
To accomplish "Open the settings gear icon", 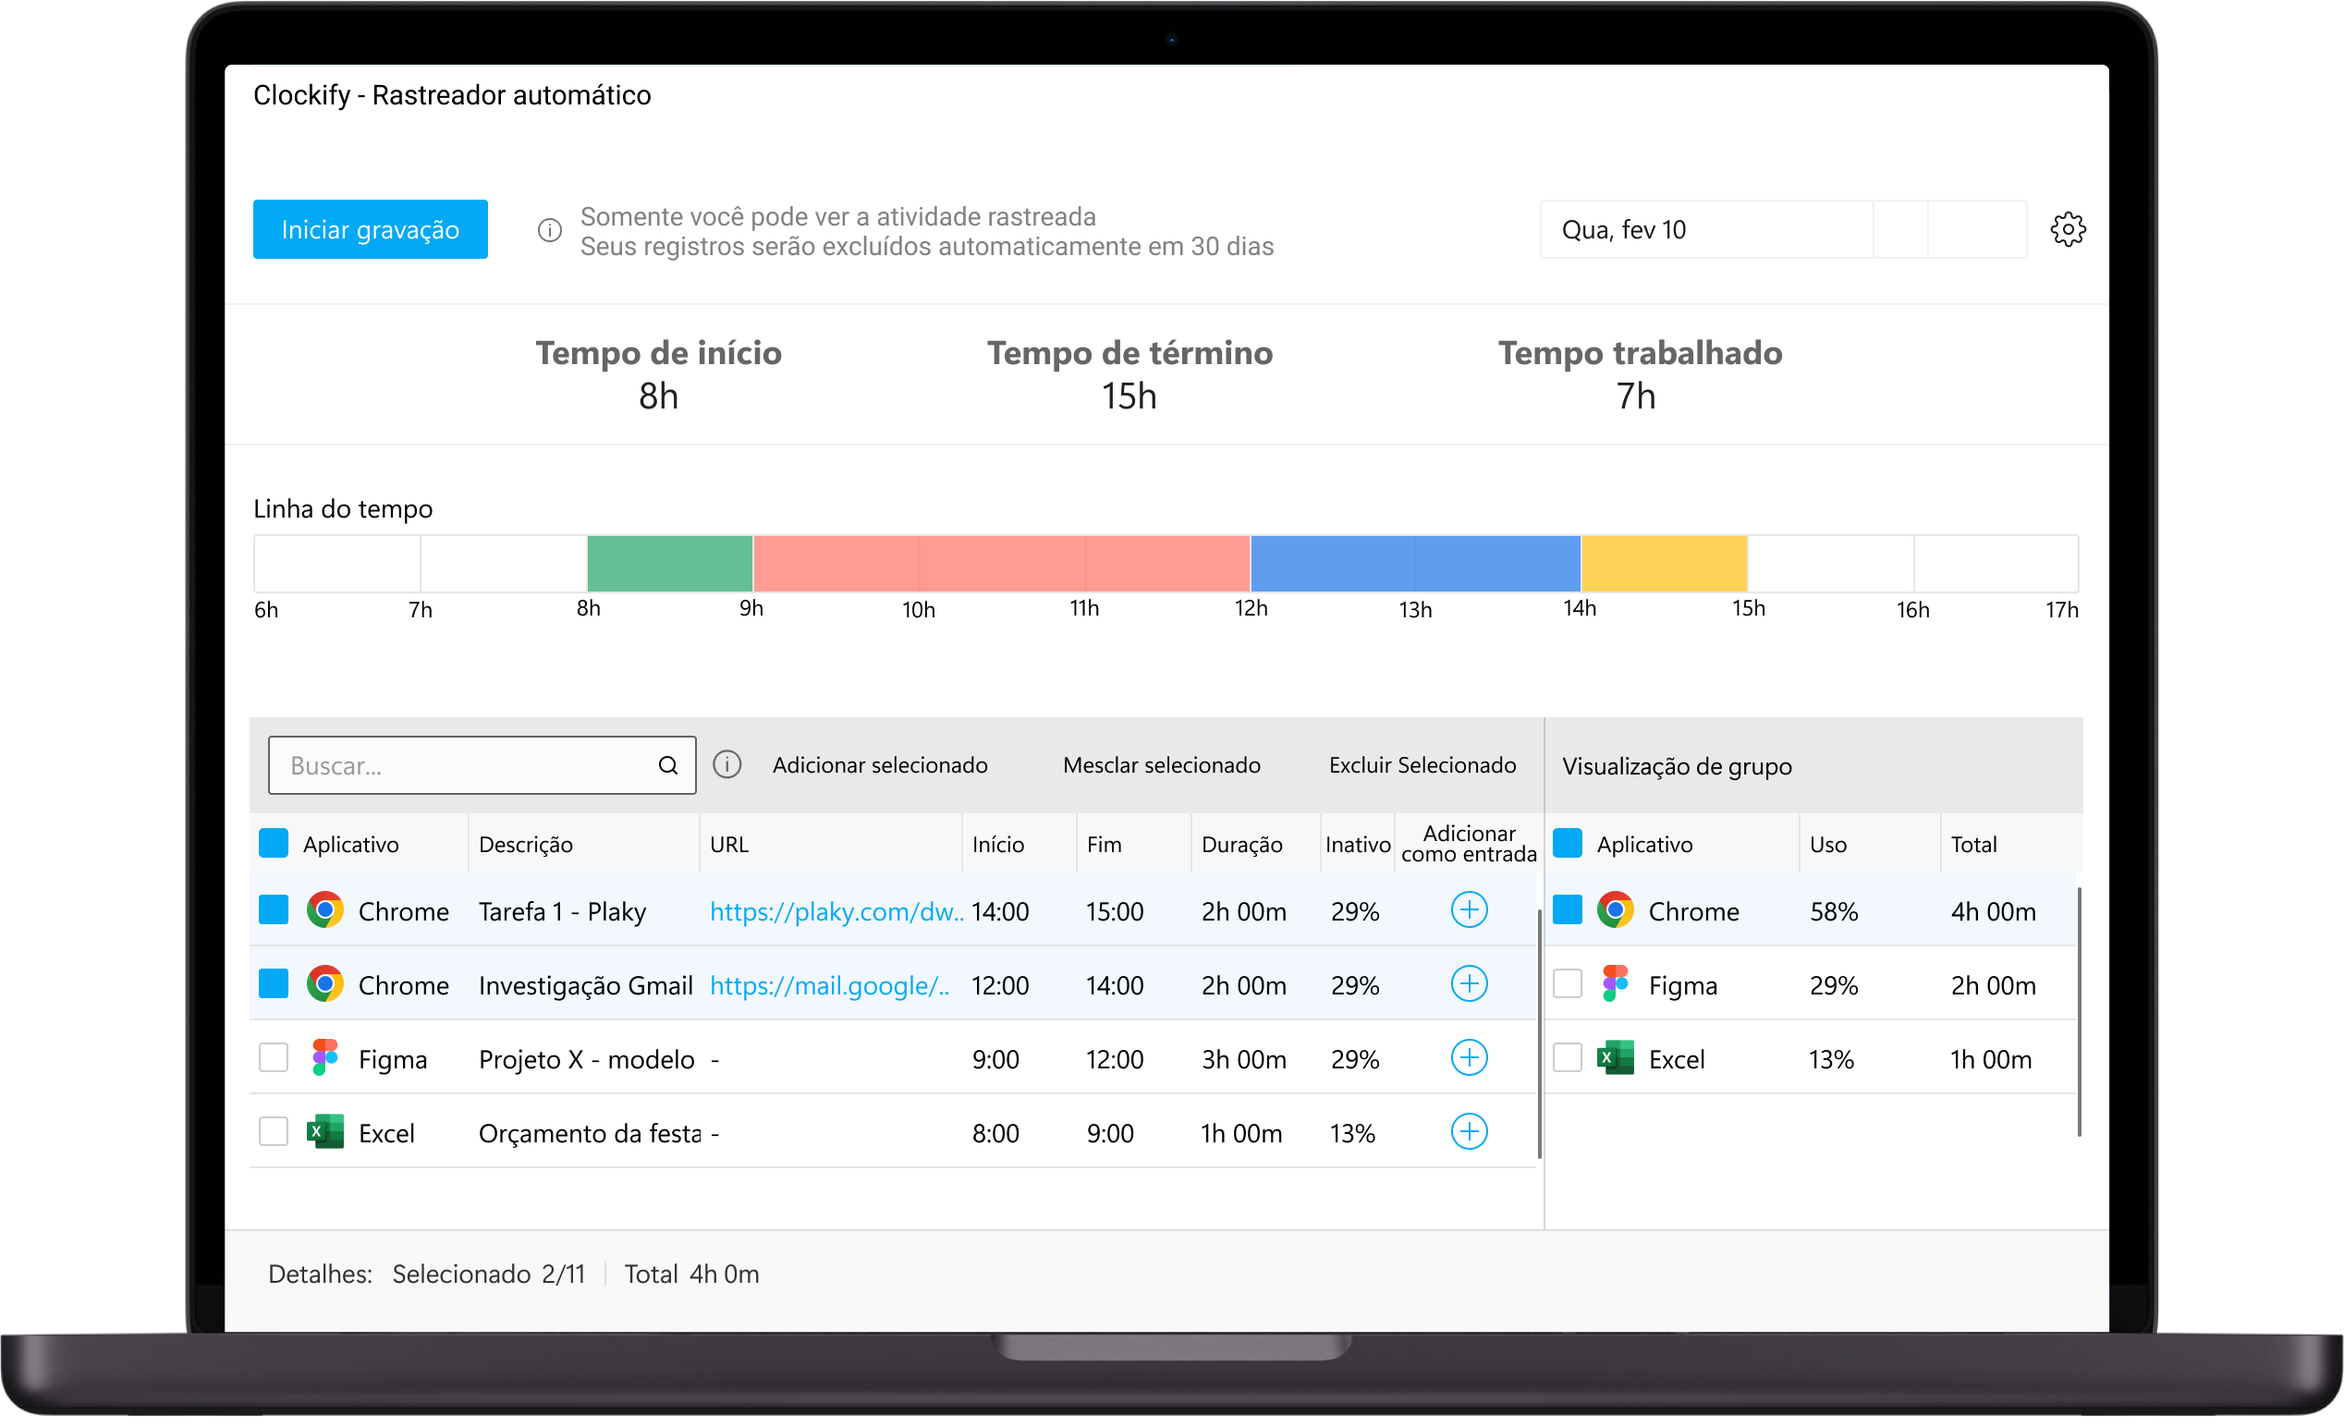I will click(x=2069, y=229).
